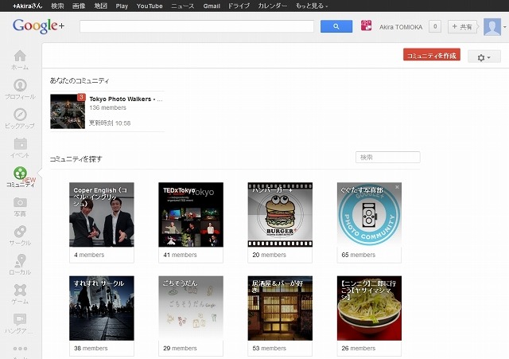Open the Home (ホーム) sidebar icon
The image size is (509, 359).
pos(20,56)
